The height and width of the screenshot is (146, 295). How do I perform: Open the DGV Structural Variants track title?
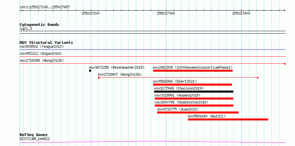tap(46, 42)
